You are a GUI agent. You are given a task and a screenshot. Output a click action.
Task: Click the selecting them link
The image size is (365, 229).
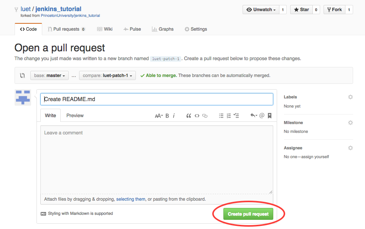click(x=131, y=199)
